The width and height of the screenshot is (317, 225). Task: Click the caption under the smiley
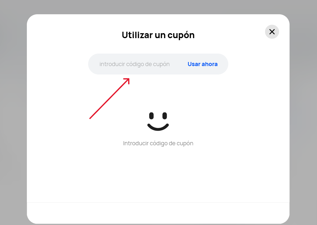click(x=158, y=143)
